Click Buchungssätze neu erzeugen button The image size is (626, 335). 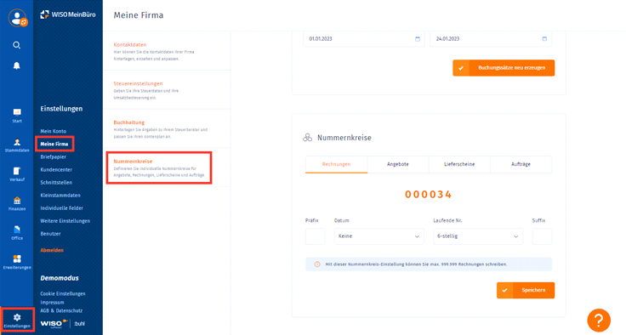pos(504,68)
